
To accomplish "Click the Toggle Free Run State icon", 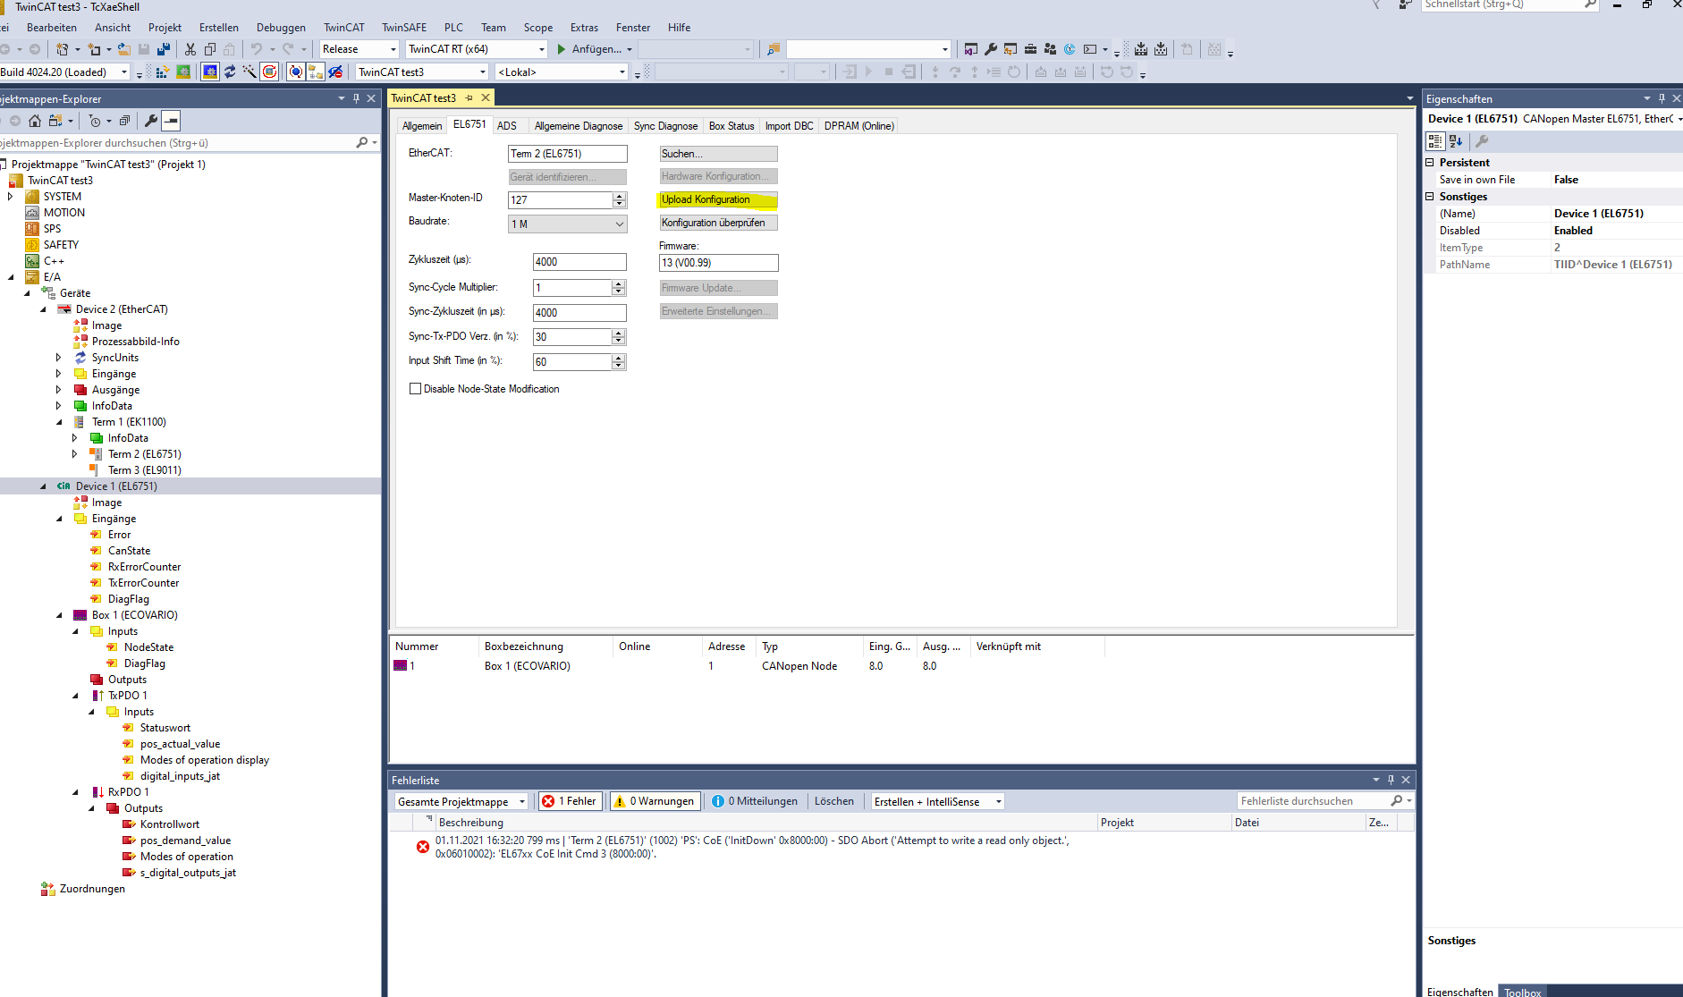I will pyautogui.click(x=269, y=72).
